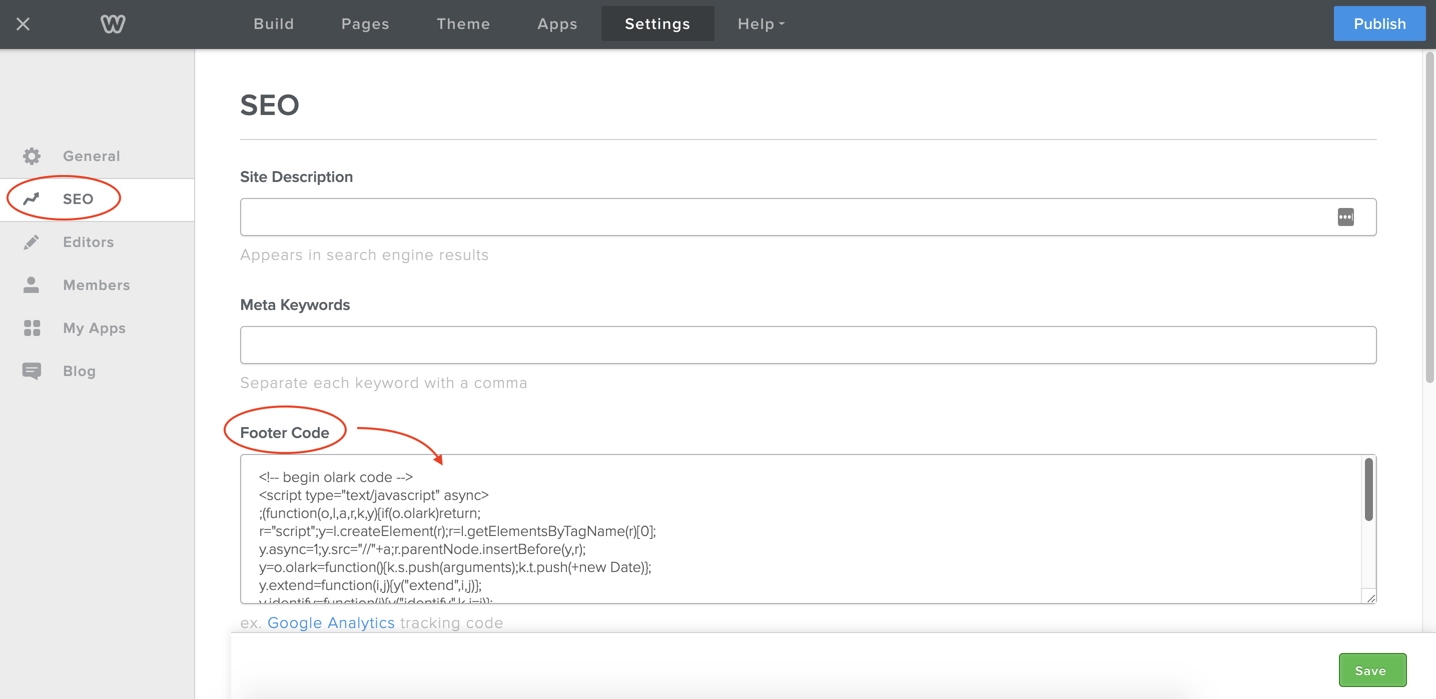Click the Editors pencil icon

32,242
